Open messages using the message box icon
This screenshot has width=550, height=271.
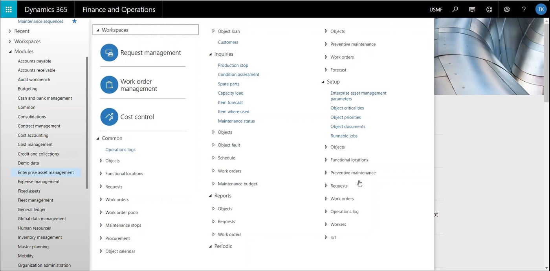pos(472,9)
